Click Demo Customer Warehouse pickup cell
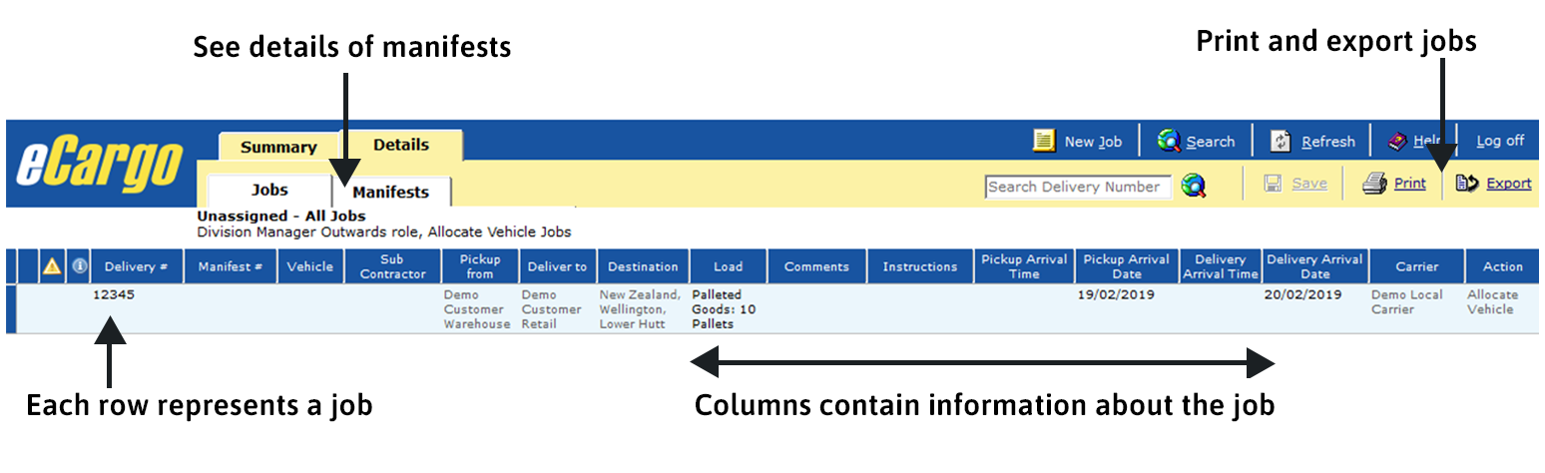 [477, 309]
